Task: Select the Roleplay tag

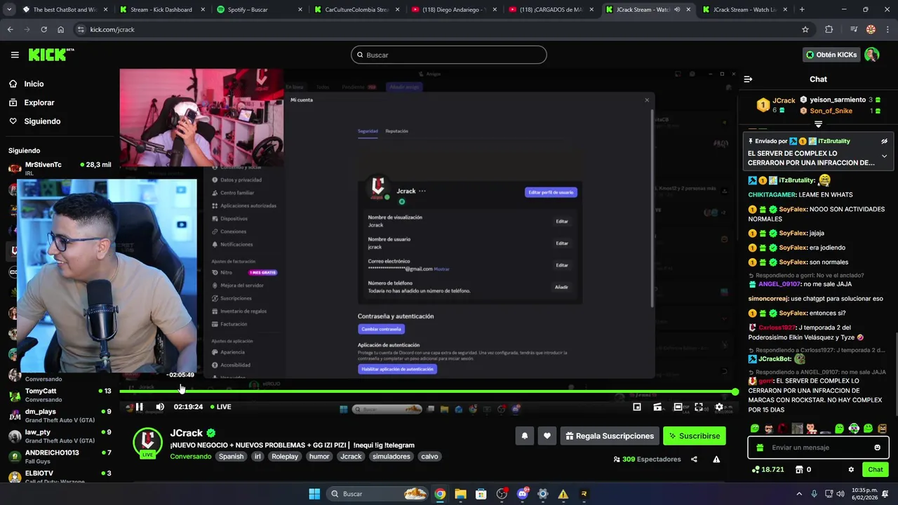Action: tap(285, 457)
